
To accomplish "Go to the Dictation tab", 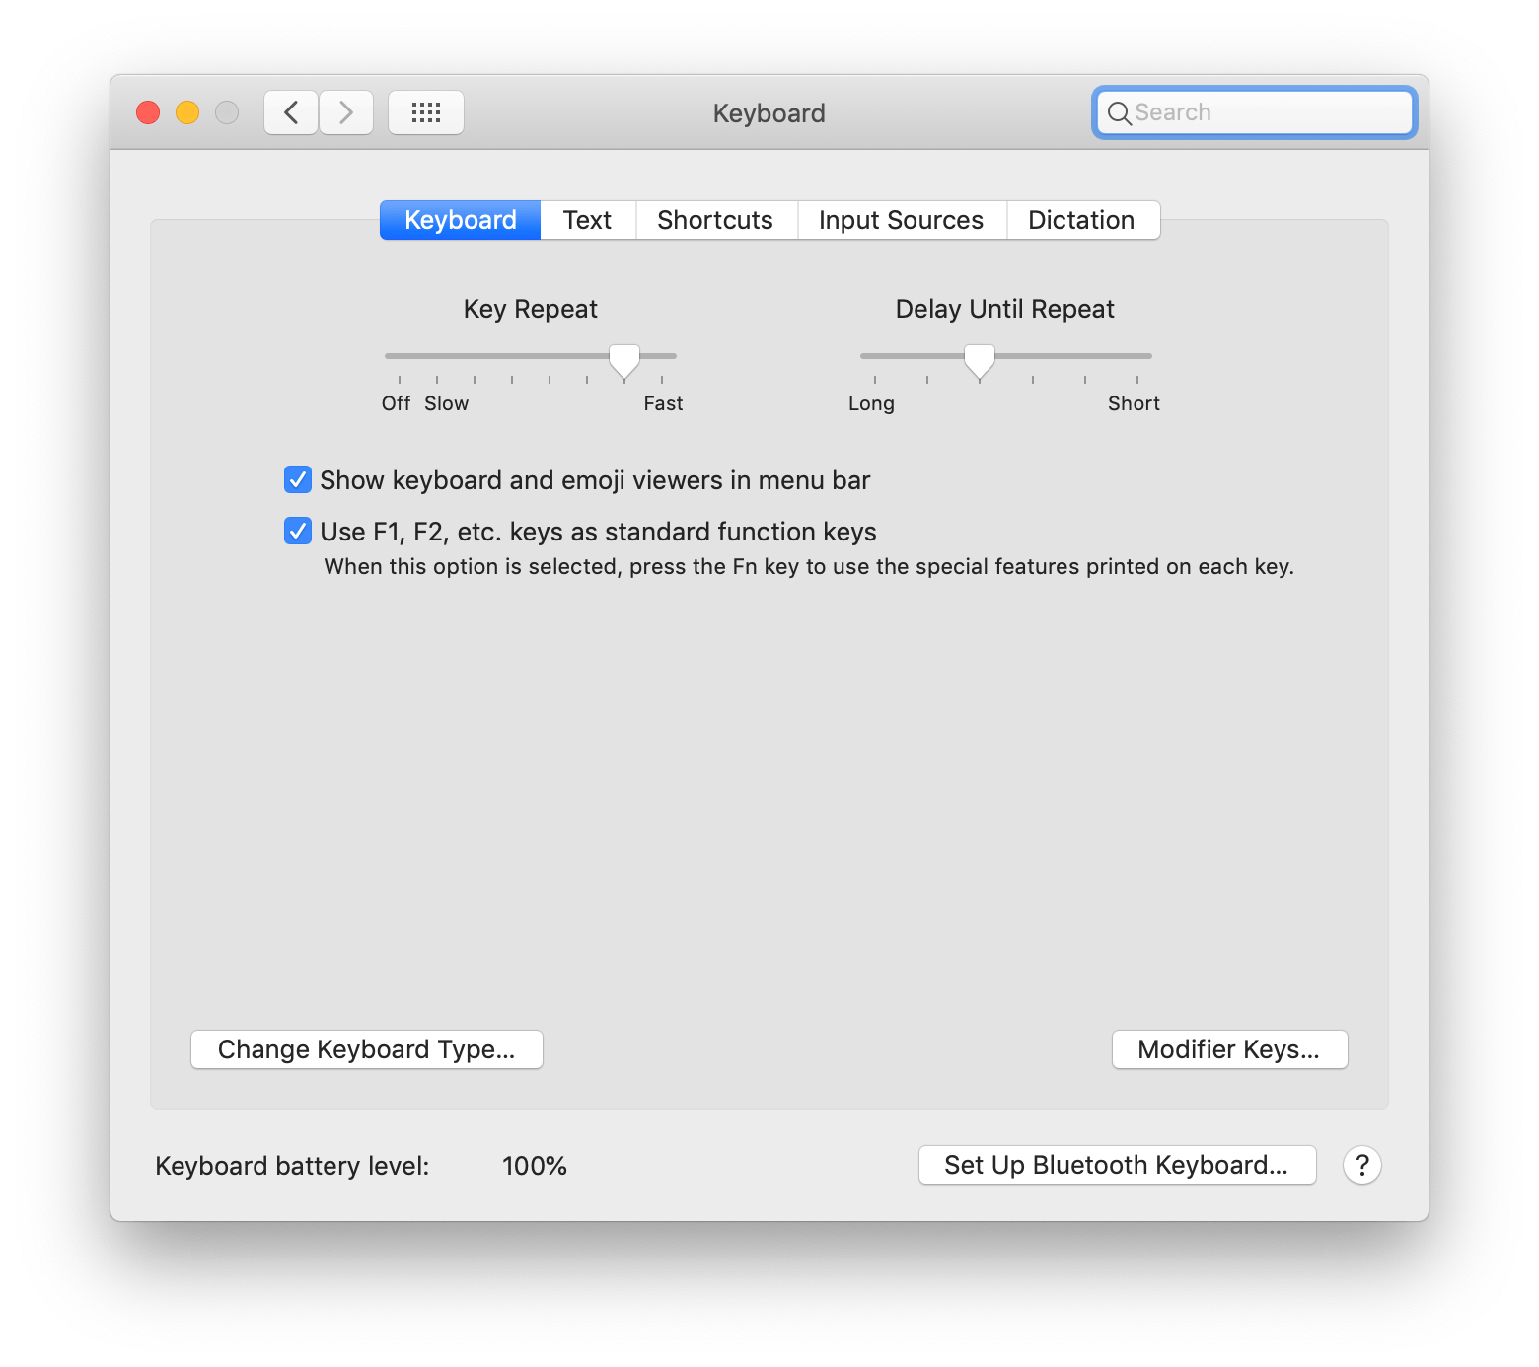I will [1081, 220].
